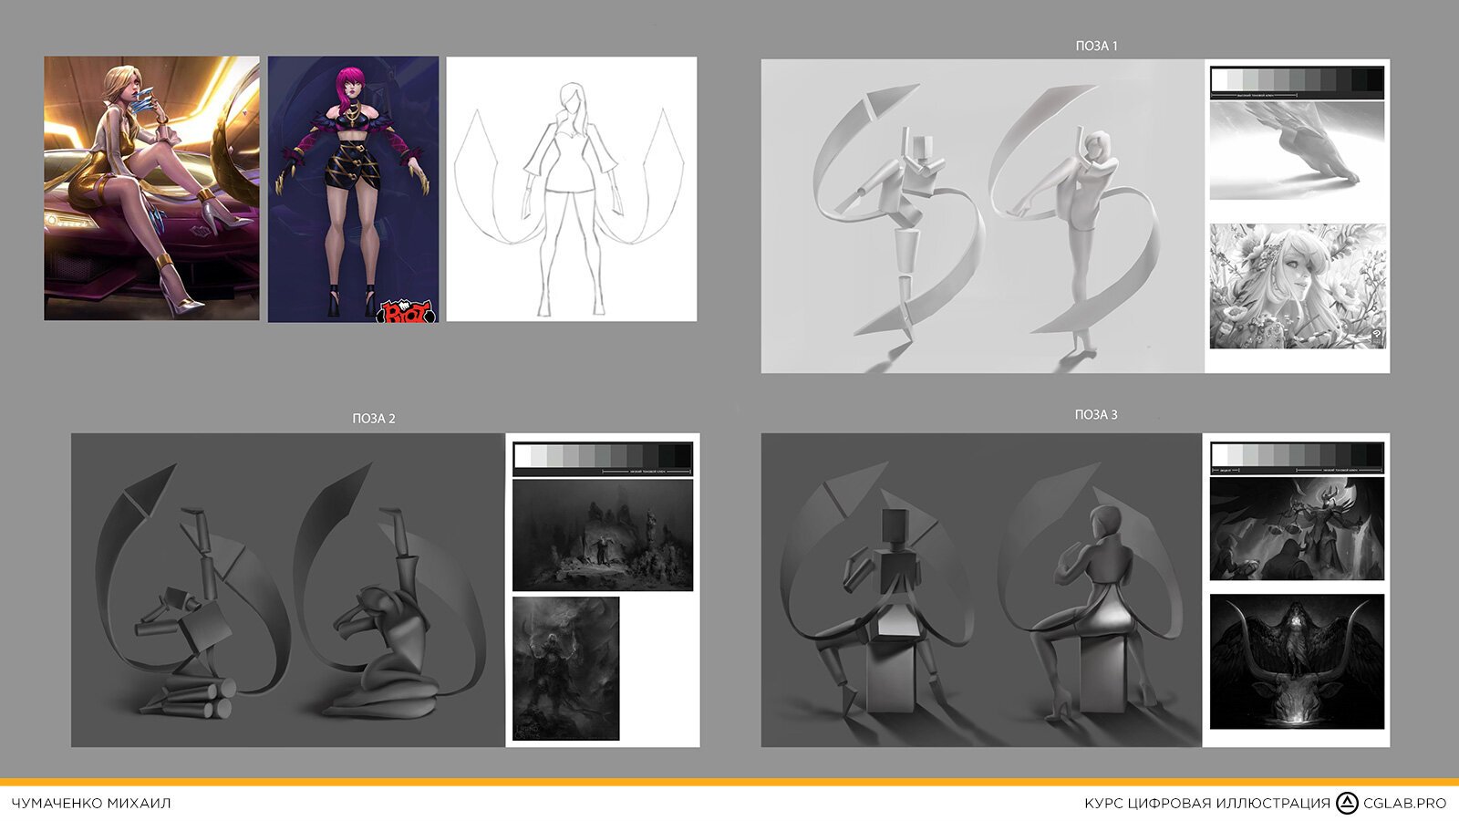Open the dark warrior portrait reference in ПОЗА 2
Image resolution: width=1459 pixels, height=821 pixels.
tap(566, 668)
